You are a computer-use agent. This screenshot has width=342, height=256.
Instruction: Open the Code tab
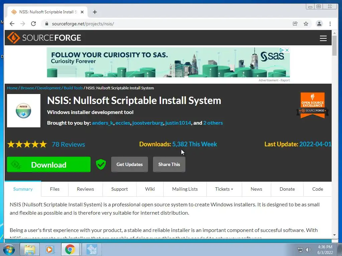pos(318,189)
